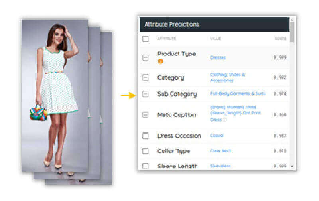This screenshot has width=319, height=201.
Task: Click the Attribute column header
Action: [166, 39]
